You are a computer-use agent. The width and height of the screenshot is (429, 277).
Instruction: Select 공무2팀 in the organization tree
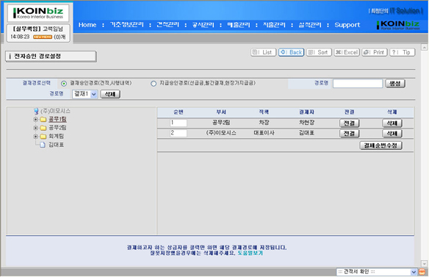57,128
